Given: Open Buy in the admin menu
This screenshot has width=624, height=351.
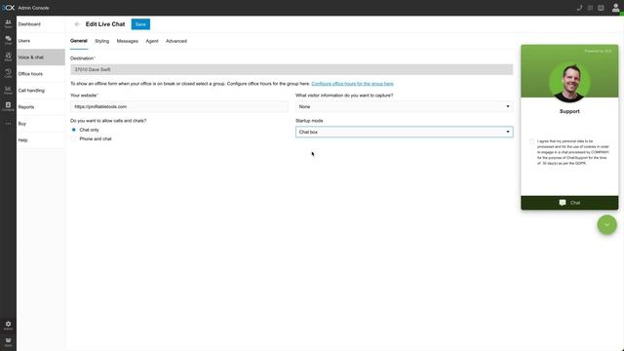Looking at the screenshot, I should [x=41, y=124].
